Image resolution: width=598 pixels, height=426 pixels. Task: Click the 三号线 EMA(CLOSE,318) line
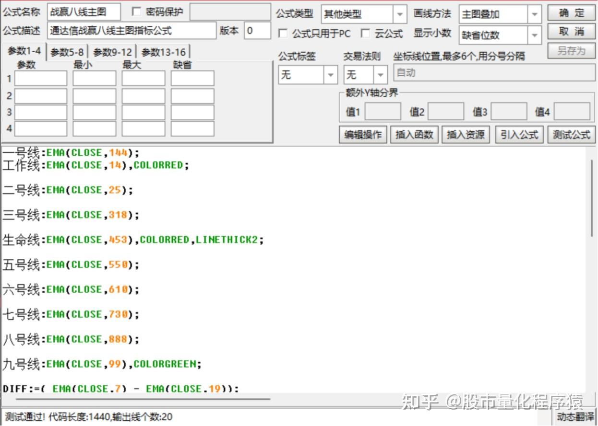[x=71, y=215]
